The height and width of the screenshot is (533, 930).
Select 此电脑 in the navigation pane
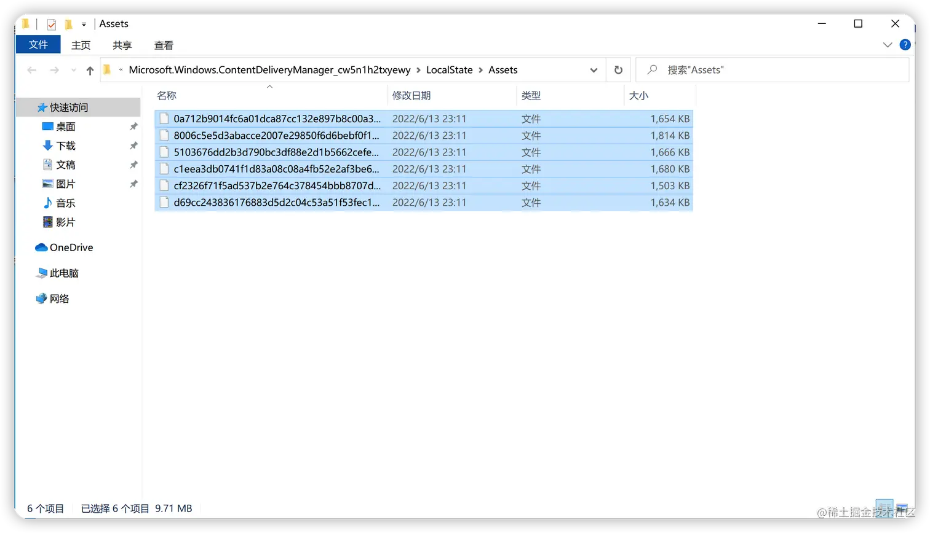[x=64, y=273]
